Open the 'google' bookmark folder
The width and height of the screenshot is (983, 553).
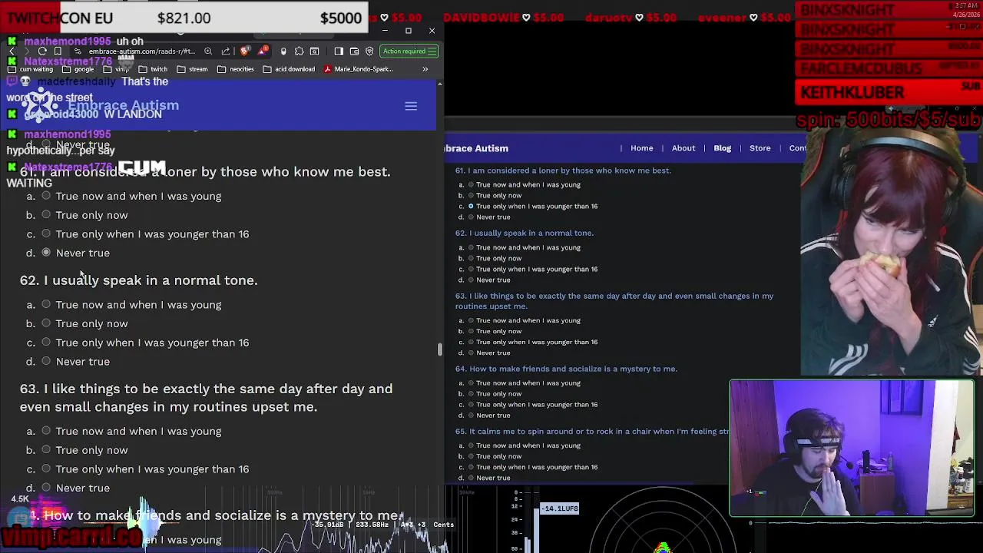(x=78, y=69)
